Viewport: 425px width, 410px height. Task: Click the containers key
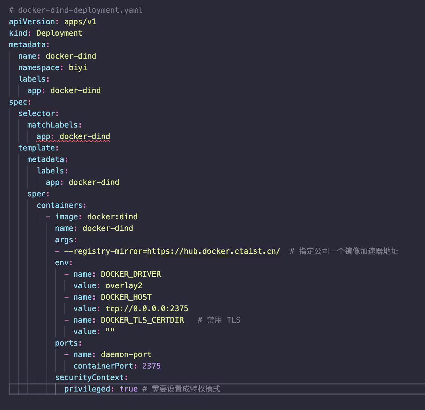pyautogui.click(x=59, y=205)
